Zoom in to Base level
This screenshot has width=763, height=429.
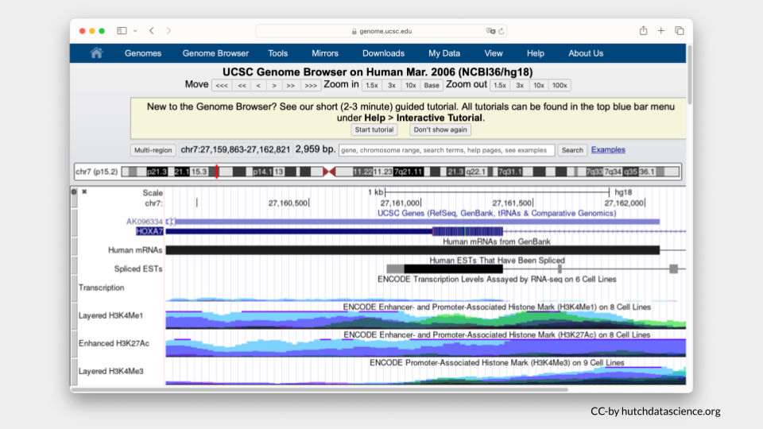[x=432, y=85]
